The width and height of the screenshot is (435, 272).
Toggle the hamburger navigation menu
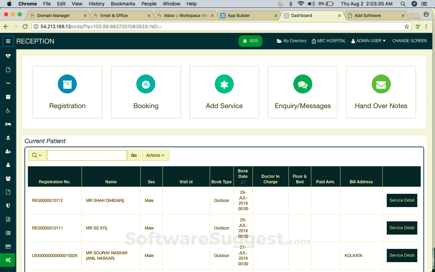8,41
